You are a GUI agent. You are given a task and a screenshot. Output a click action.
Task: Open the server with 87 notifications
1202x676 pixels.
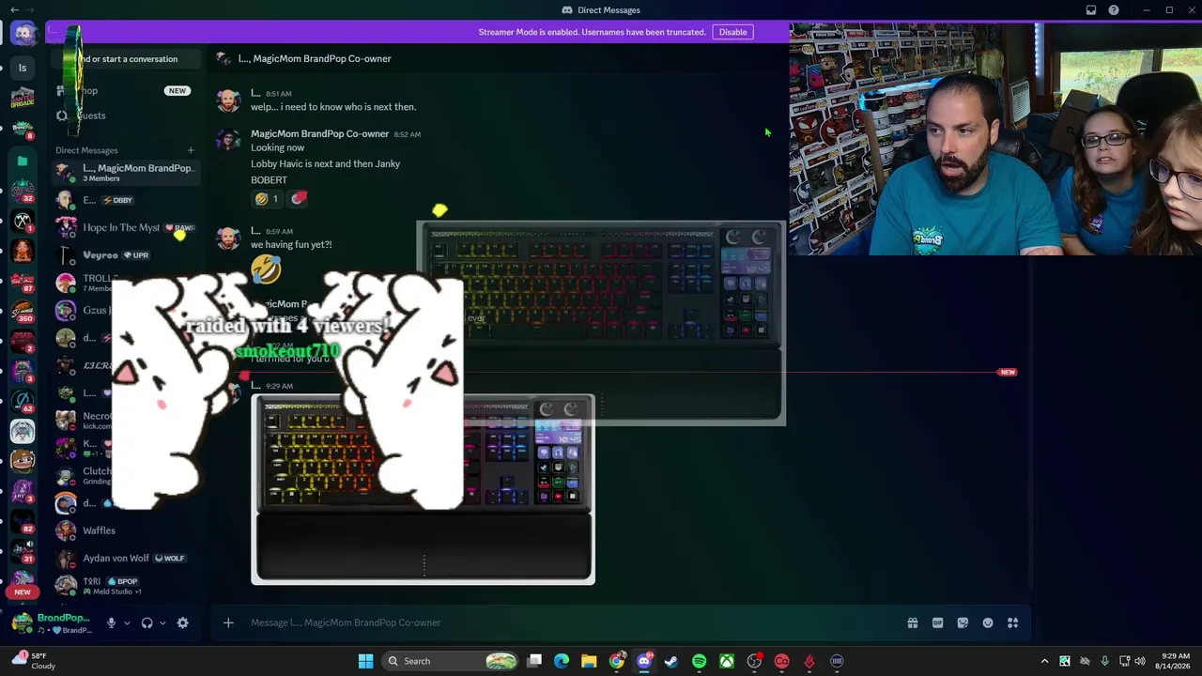[x=23, y=281]
